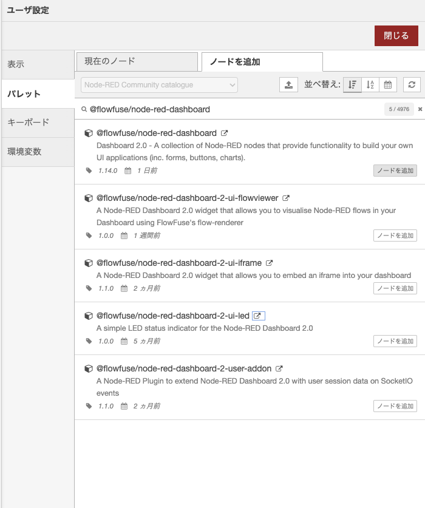
Task: Click version tag icon of user-addon entry
Action: pos(89,406)
